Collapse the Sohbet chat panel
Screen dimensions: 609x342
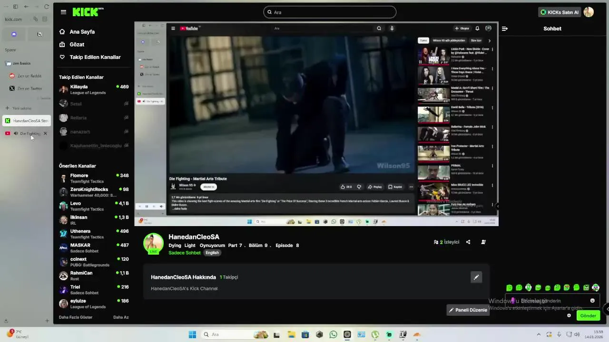coord(505,28)
